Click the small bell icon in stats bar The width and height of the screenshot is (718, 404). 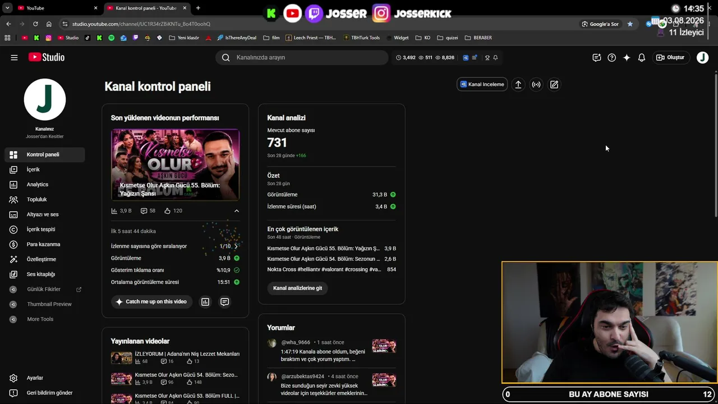(x=495, y=57)
